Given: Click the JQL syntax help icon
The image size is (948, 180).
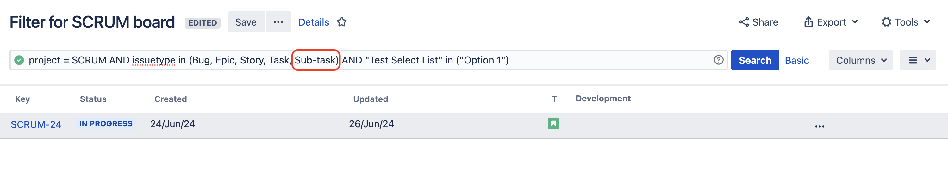Looking at the screenshot, I should 718,60.
